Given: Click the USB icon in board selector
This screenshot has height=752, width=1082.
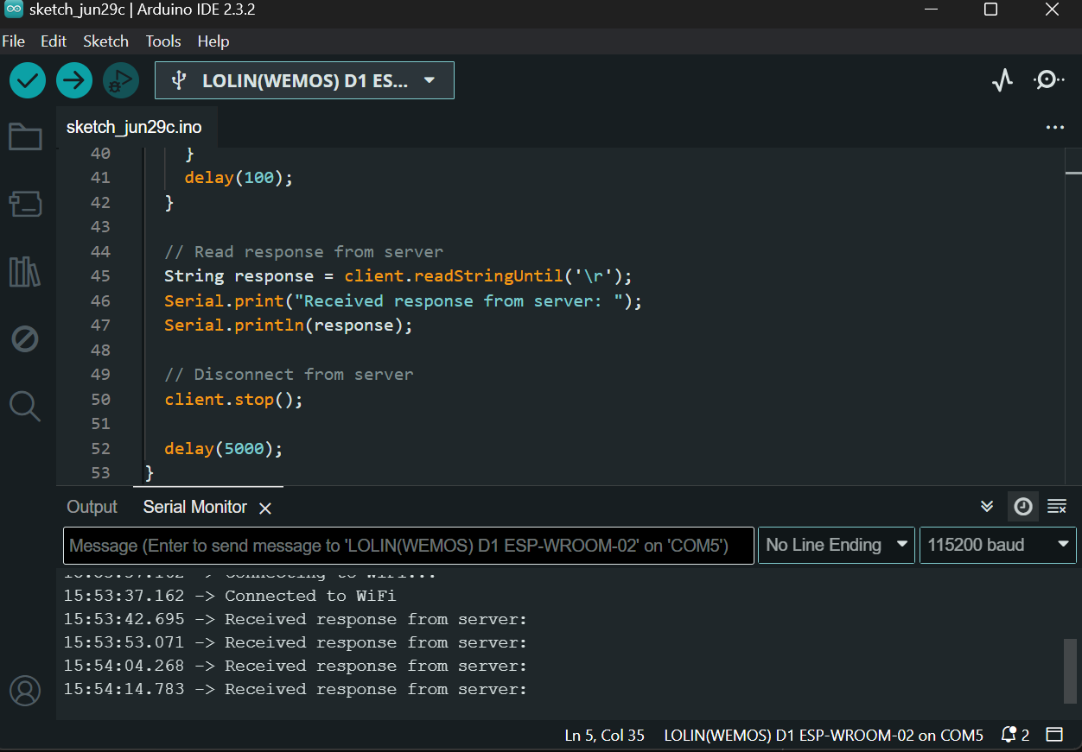Looking at the screenshot, I should [x=179, y=80].
